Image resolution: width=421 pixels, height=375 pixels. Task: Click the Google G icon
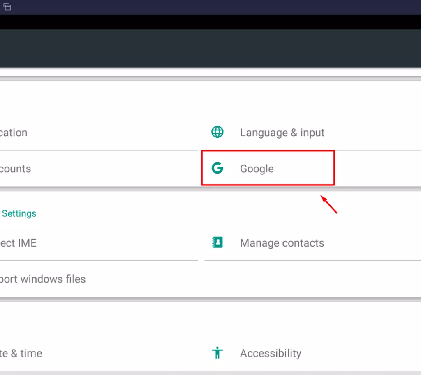(x=217, y=168)
